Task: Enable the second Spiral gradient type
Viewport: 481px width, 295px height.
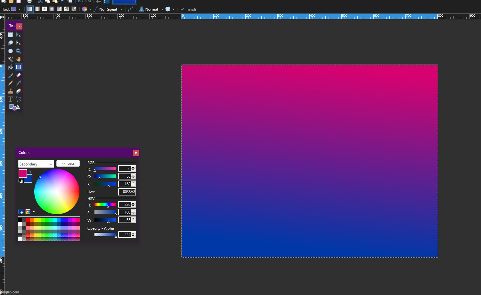Action: click(74, 9)
